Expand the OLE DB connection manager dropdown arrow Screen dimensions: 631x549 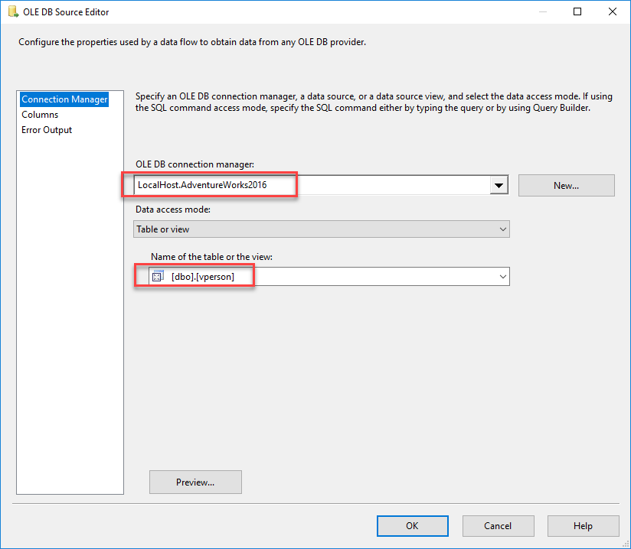(x=499, y=185)
